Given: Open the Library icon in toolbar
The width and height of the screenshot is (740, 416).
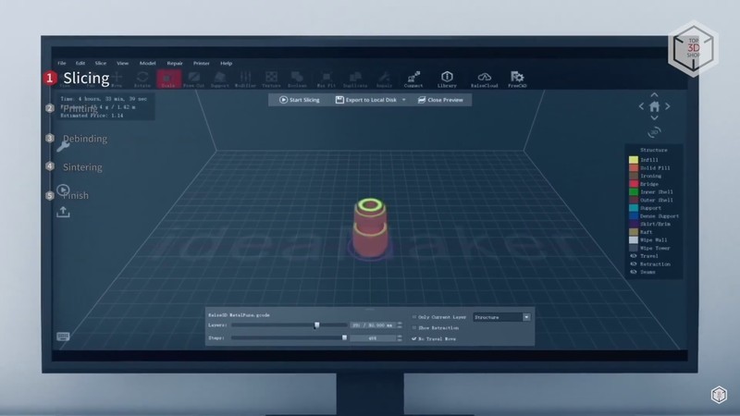Looking at the screenshot, I should (x=447, y=80).
